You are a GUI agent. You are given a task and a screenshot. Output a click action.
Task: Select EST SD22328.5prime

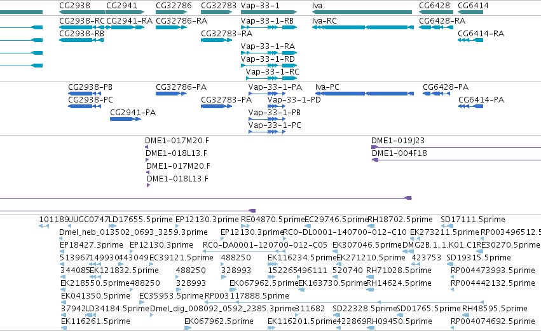pos(365,309)
